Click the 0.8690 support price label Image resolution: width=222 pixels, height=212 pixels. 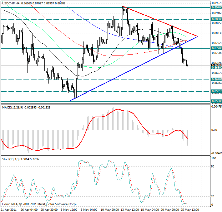point(216,68)
